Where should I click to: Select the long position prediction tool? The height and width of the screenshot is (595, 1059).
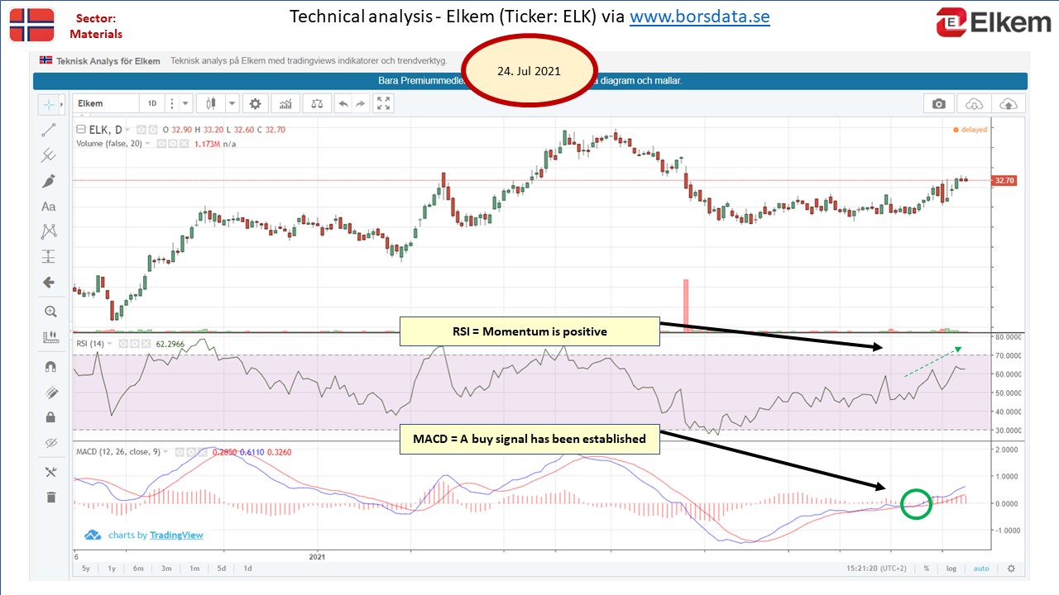(x=49, y=256)
